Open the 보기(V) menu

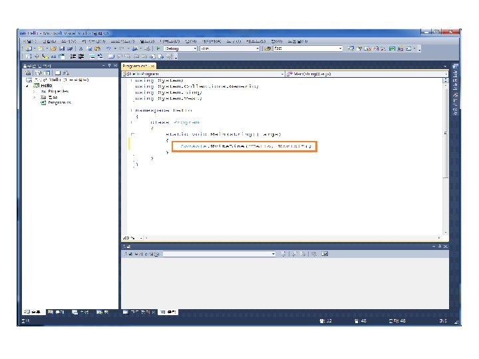click(69, 41)
